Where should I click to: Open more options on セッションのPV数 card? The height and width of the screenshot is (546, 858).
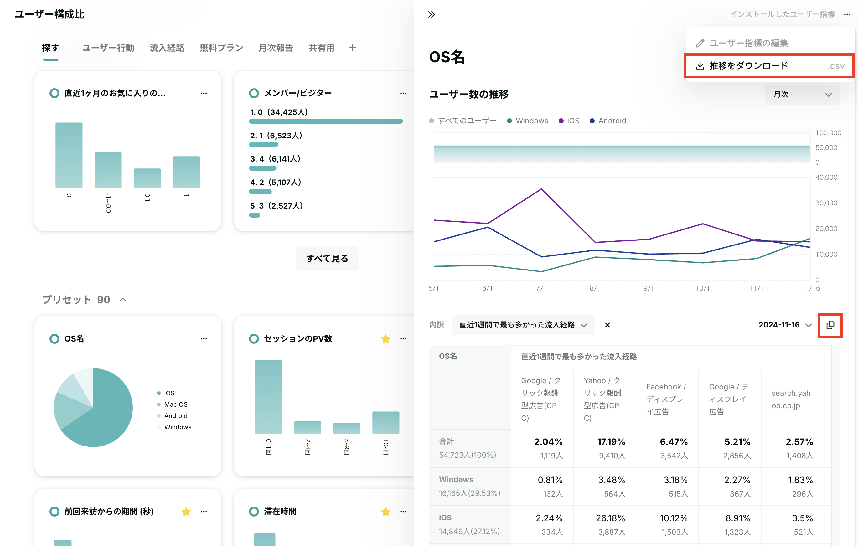pyautogui.click(x=403, y=339)
